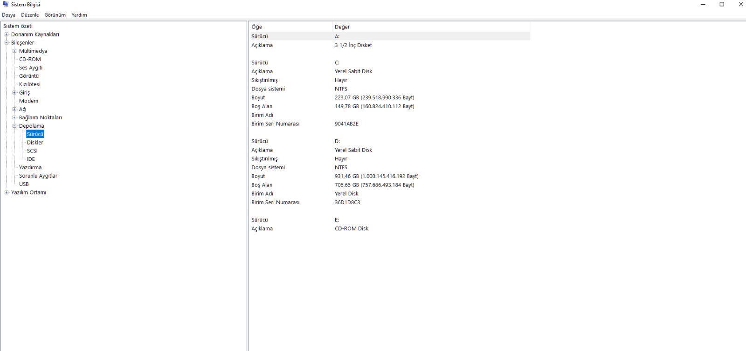Select Kızılötesi in the tree
746x351 pixels.
[30, 84]
